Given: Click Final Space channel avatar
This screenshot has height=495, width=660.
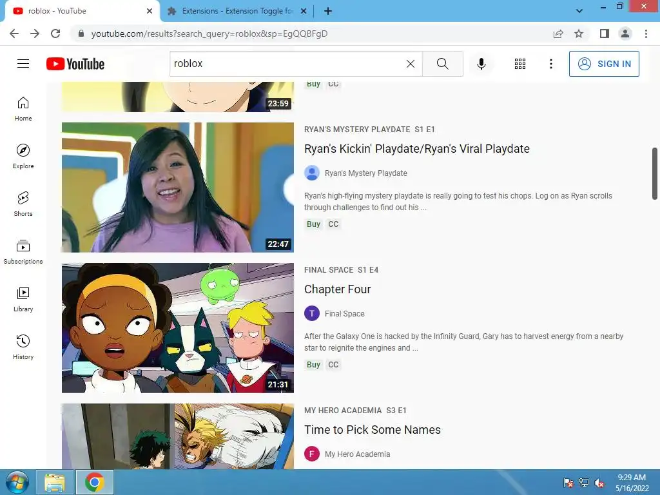Looking at the screenshot, I should point(312,314).
